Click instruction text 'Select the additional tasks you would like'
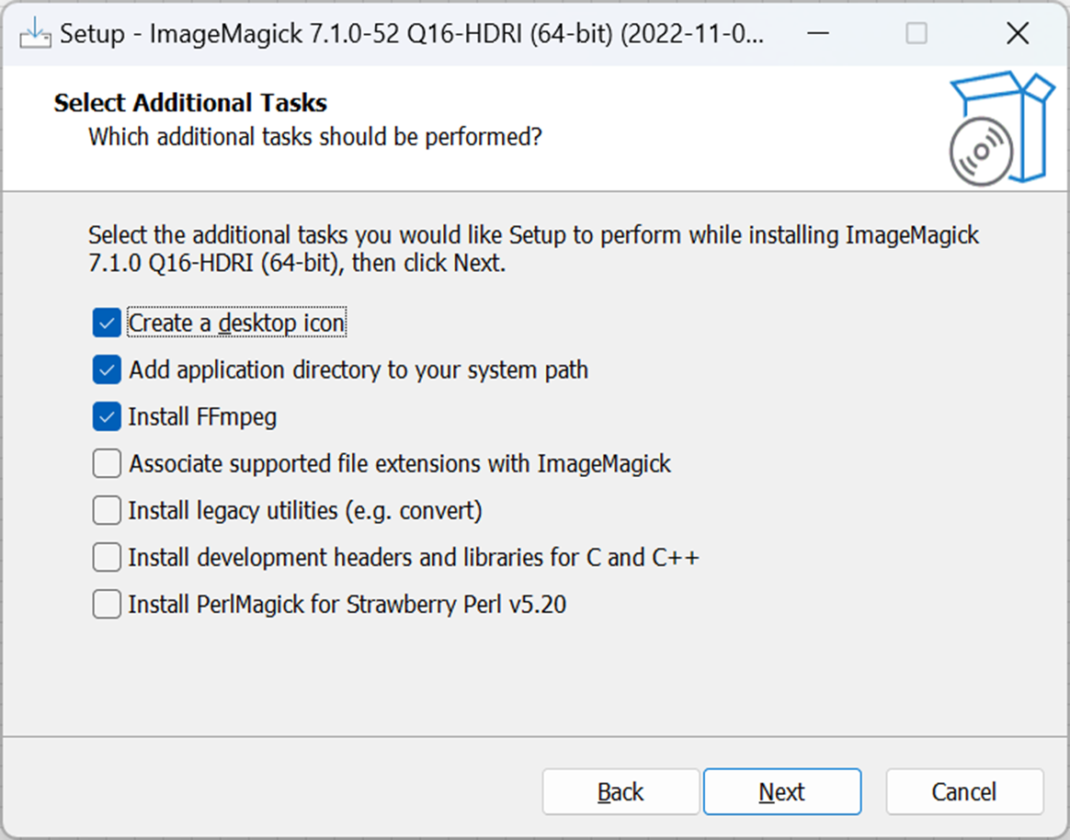 click(x=534, y=249)
